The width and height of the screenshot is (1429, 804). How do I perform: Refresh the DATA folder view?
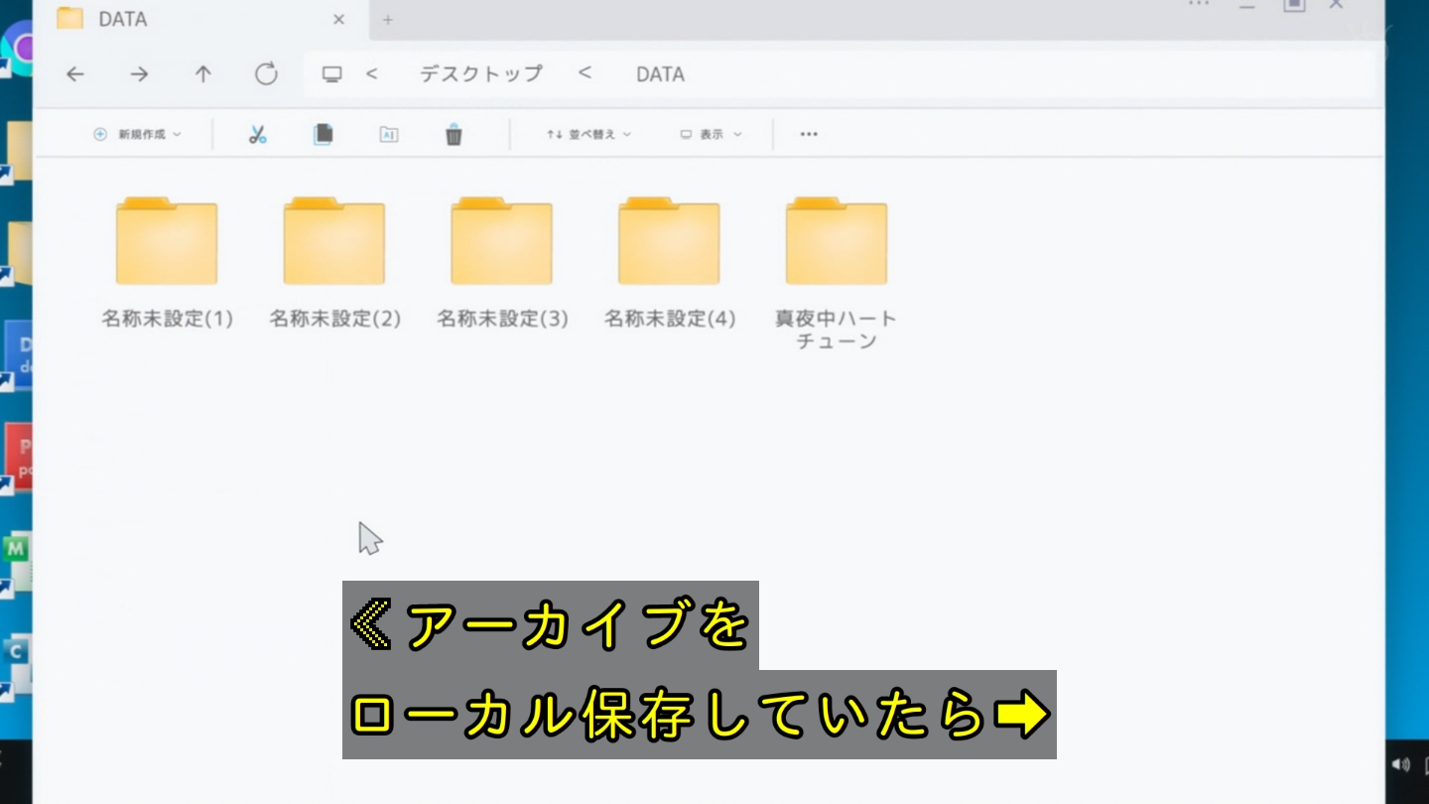pos(266,74)
